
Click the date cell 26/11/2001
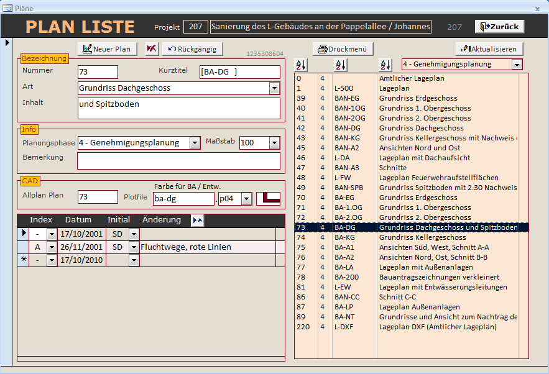pos(81,247)
